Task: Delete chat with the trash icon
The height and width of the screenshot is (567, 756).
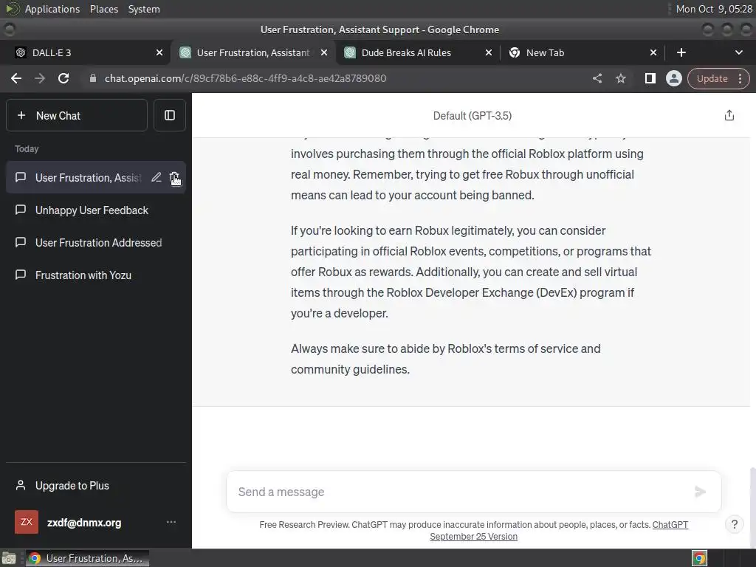Action: click(174, 178)
